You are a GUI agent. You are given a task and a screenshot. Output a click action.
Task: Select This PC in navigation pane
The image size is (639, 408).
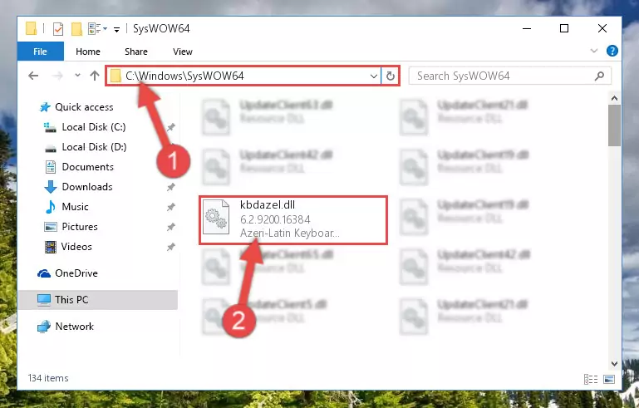tap(98, 300)
